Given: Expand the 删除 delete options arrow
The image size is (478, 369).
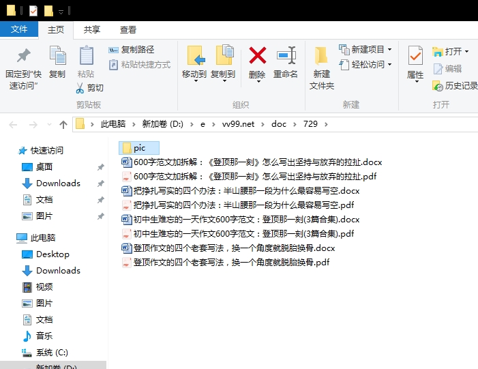Looking at the screenshot, I should click(258, 81).
